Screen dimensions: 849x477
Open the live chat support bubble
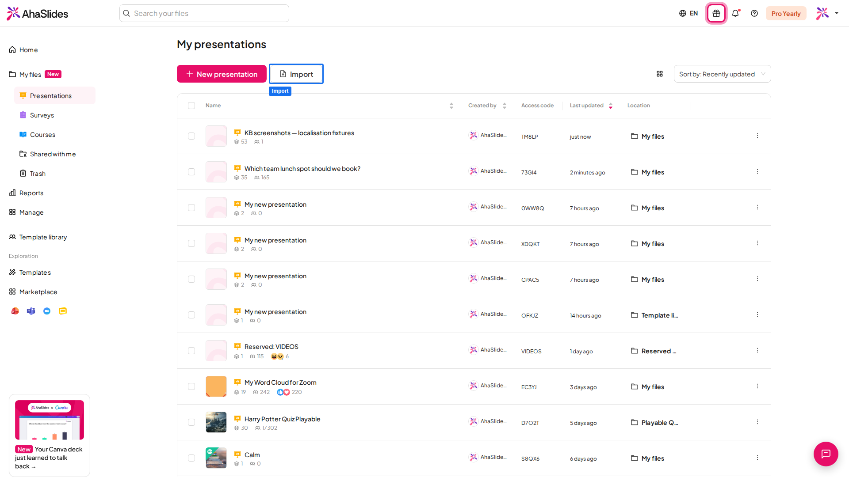[826, 454]
